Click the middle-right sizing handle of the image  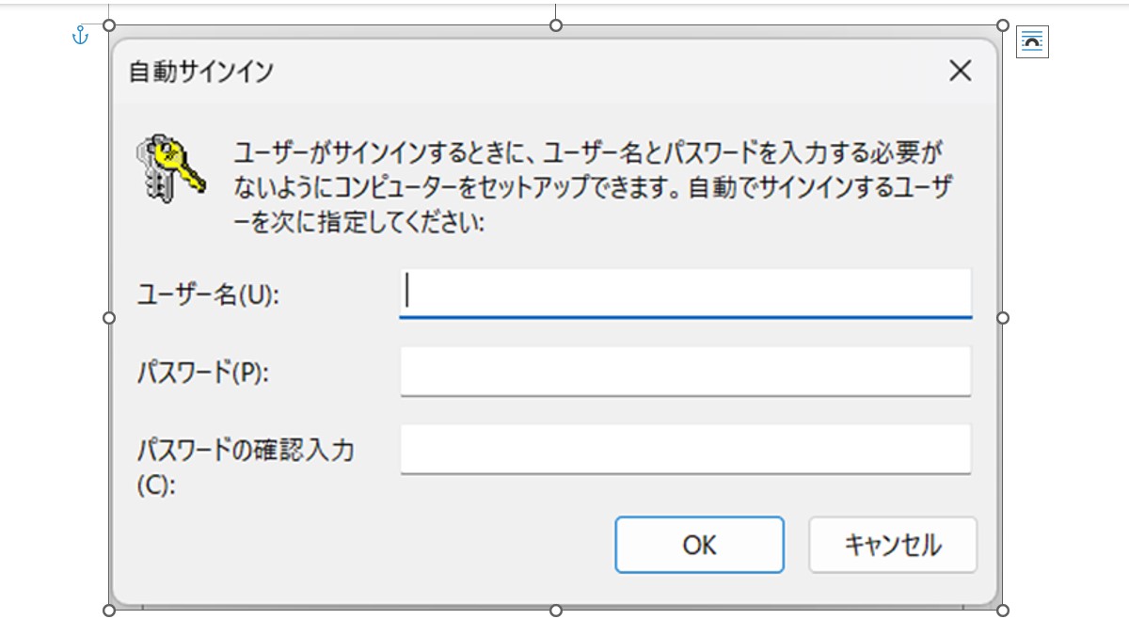click(x=1003, y=318)
